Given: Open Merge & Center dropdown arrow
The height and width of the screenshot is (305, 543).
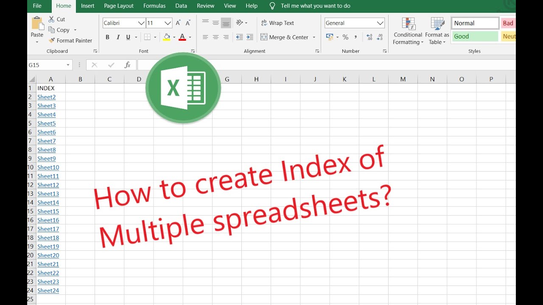Looking at the screenshot, I should click(314, 37).
